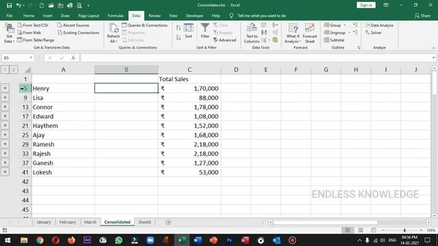The height and width of the screenshot is (246, 438).
Task: Open the Name Box dropdown arrow
Action: (31, 57)
